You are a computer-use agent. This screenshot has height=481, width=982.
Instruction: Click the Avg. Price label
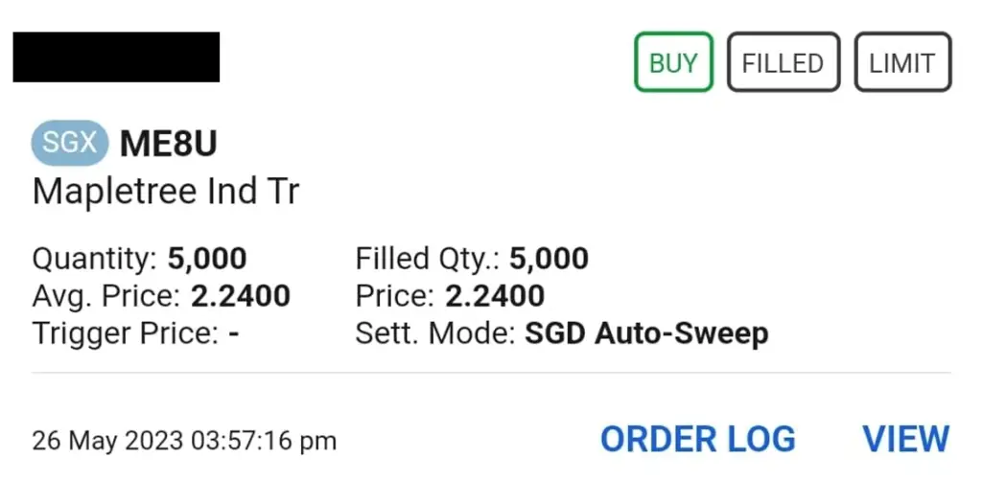(107, 296)
